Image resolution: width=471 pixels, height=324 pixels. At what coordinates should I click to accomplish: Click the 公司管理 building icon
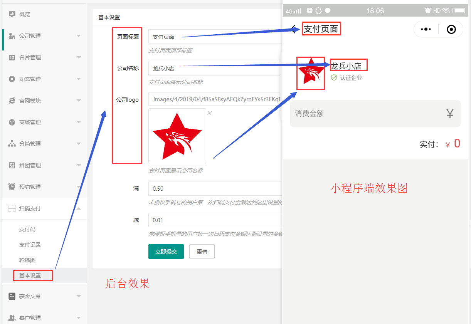(12, 36)
